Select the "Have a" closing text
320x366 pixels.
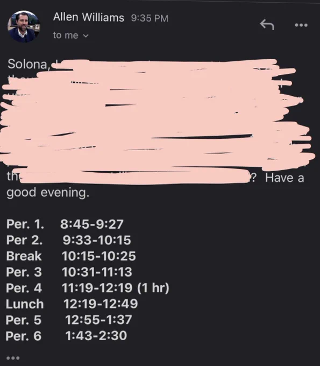(x=285, y=178)
